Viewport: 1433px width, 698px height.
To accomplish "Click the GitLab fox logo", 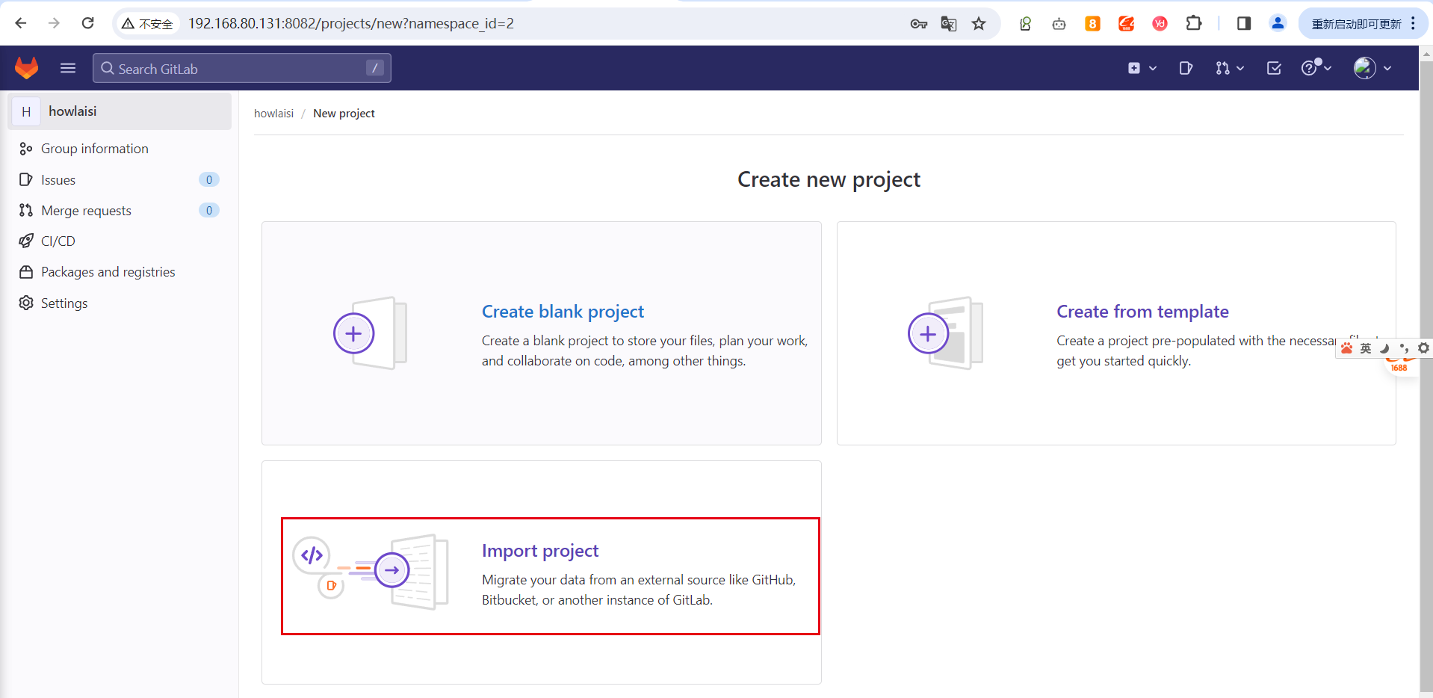I will coord(27,68).
